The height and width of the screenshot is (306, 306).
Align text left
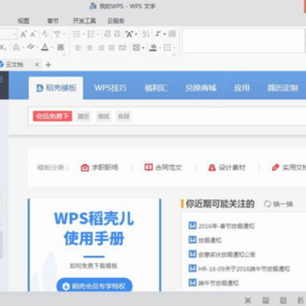78,48
